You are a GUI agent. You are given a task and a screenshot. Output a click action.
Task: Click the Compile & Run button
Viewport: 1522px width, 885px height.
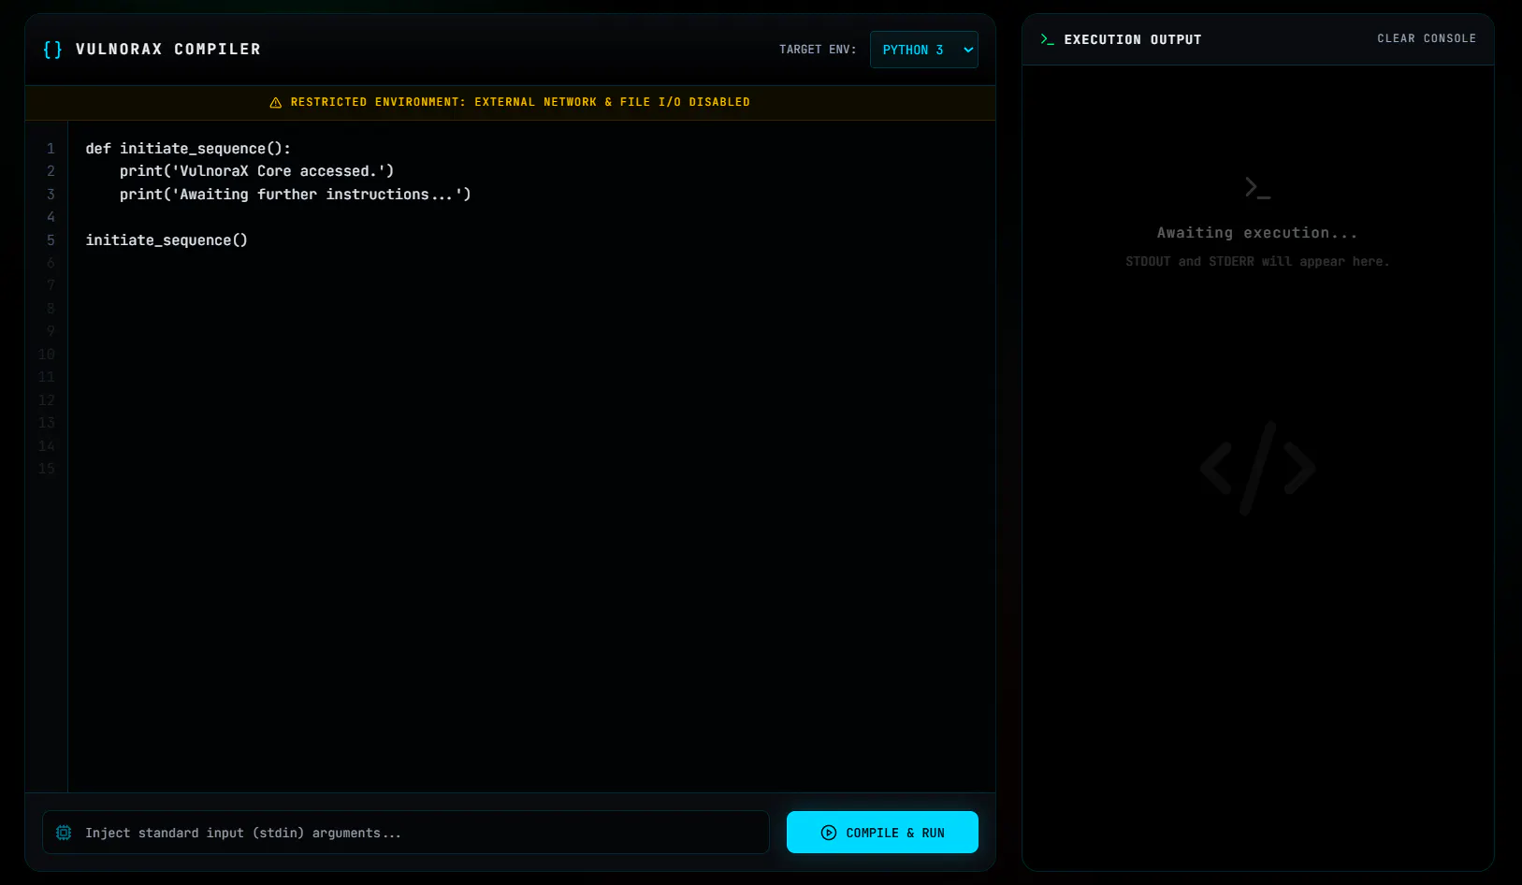pyautogui.click(x=882, y=832)
